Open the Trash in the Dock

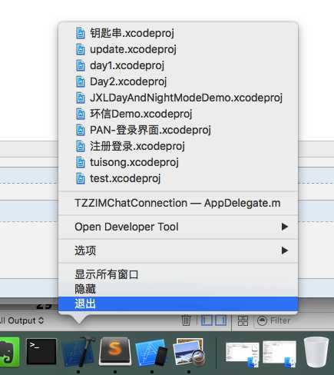pyautogui.click(x=316, y=352)
